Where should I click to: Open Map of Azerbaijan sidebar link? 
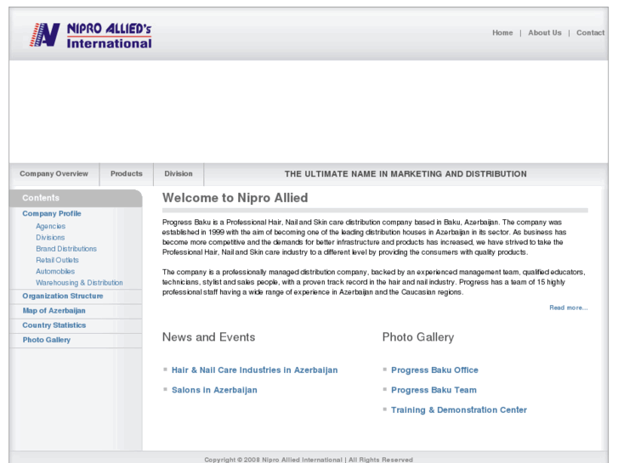(x=54, y=310)
